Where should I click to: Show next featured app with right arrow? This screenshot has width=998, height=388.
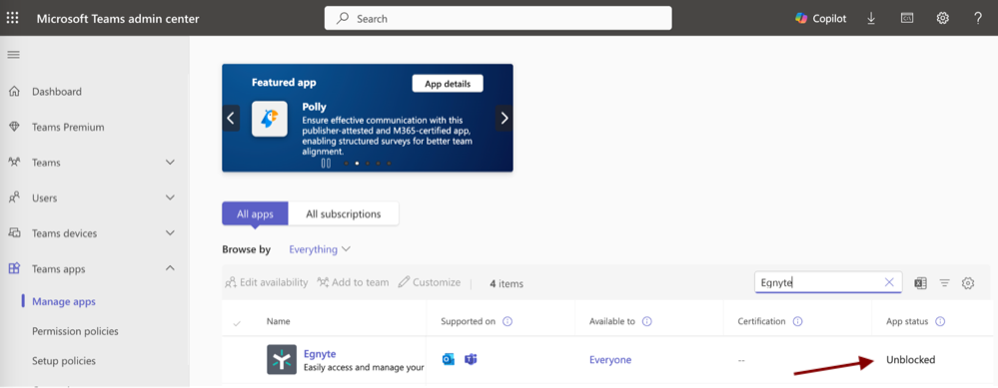click(504, 118)
